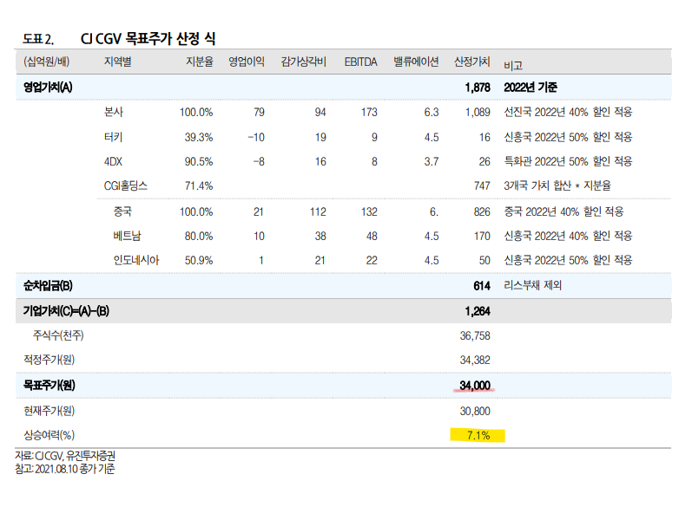
Task: Click the '지분율' column header
Action: pyautogui.click(x=200, y=62)
